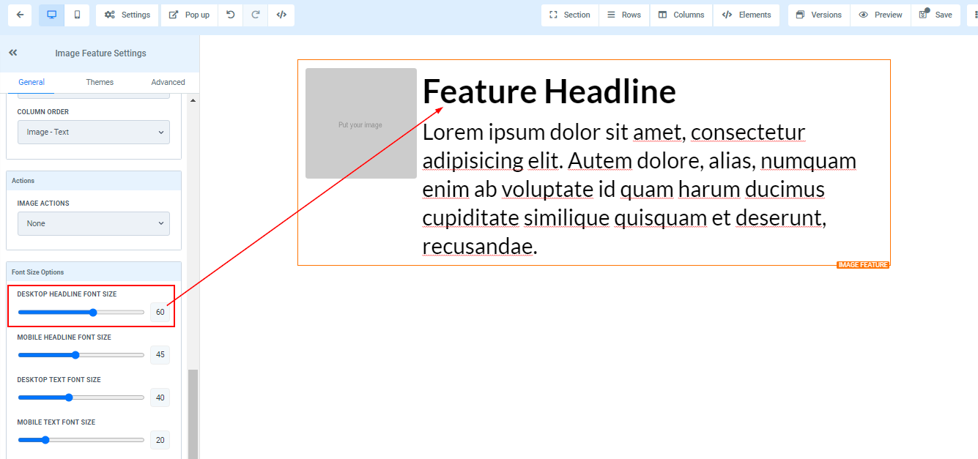978x459 pixels.
Task: Click the image placeholder in the feature
Action: (x=360, y=124)
